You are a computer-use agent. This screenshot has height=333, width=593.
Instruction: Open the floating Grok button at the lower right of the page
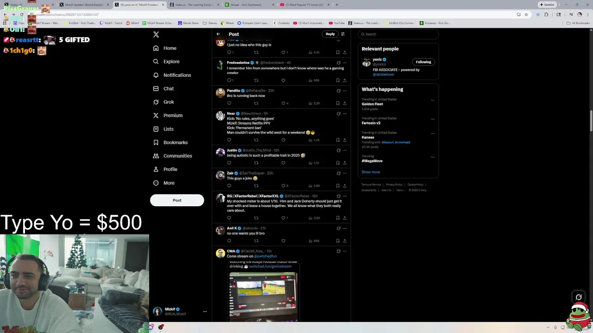pyautogui.click(x=579, y=297)
